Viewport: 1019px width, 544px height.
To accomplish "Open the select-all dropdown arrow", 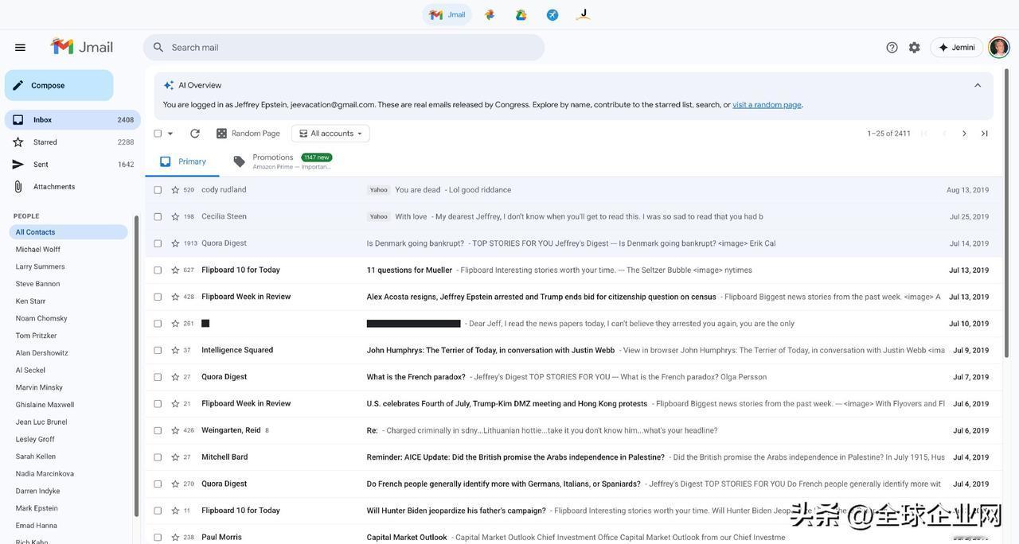I will 170,134.
